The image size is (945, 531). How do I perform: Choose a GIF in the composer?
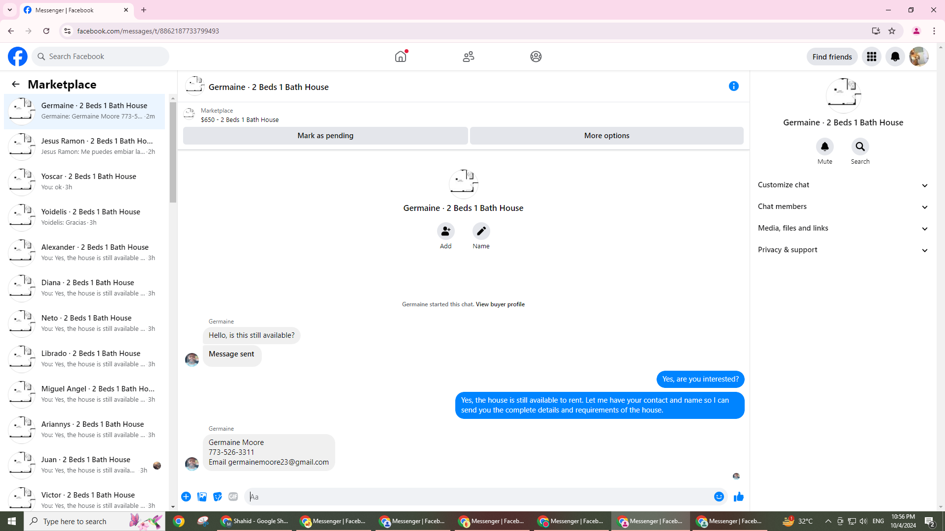(233, 497)
